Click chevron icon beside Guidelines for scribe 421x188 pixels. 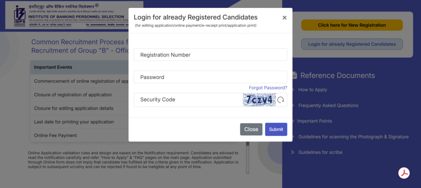pyautogui.click(x=293, y=152)
